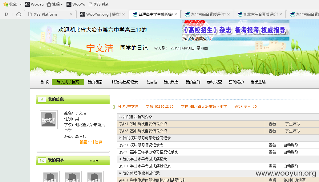Click the 我的同学 panel icon
The image size is (319, 182).
42,160
